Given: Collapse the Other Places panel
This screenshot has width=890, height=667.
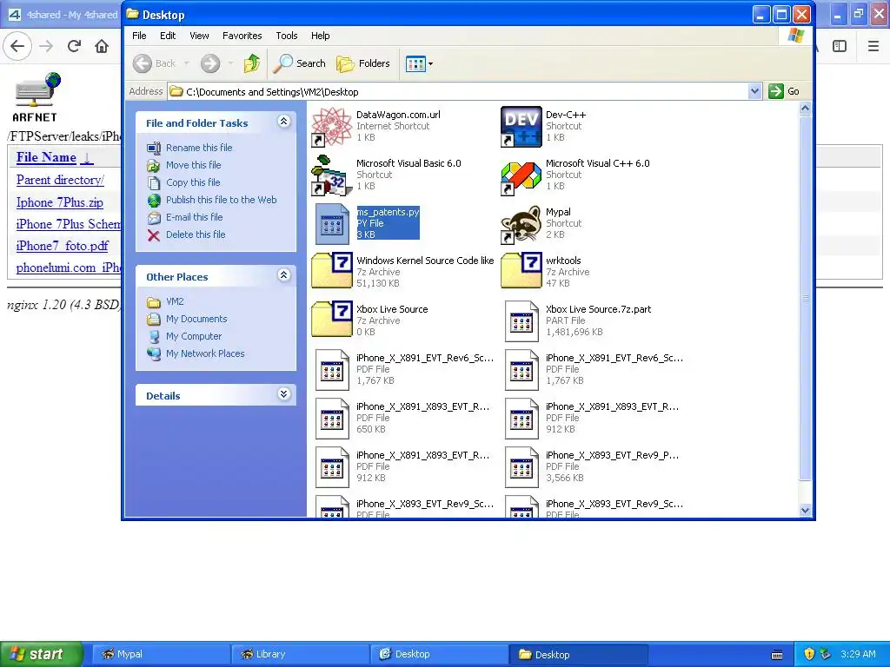Looking at the screenshot, I should [x=284, y=275].
